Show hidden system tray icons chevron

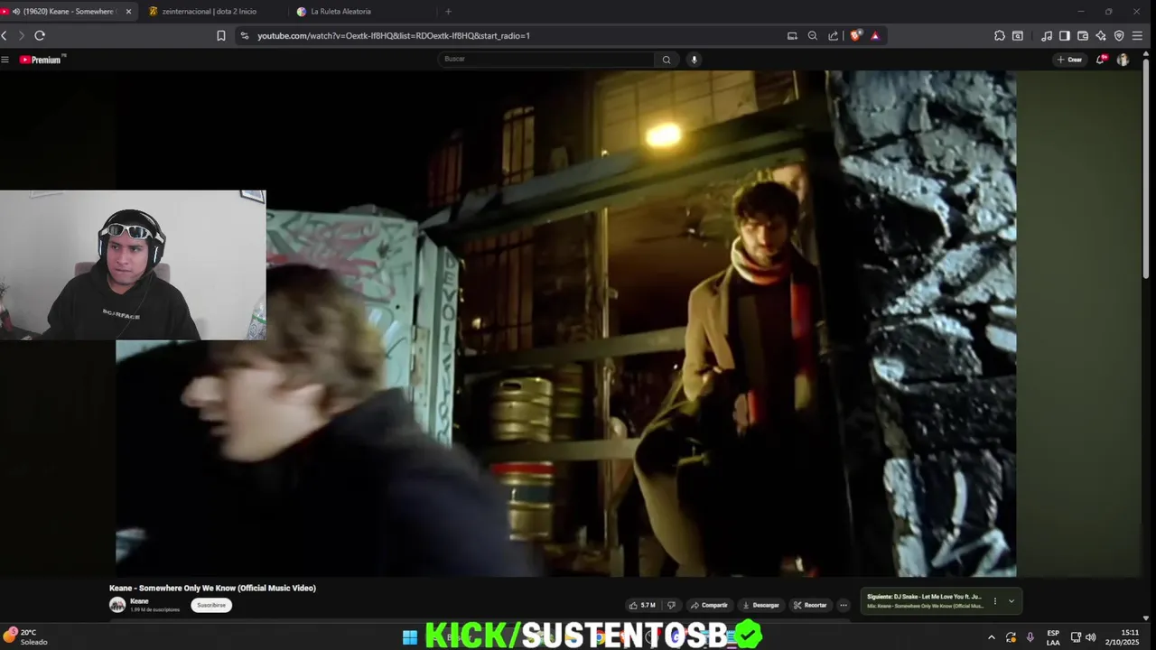[992, 637]
